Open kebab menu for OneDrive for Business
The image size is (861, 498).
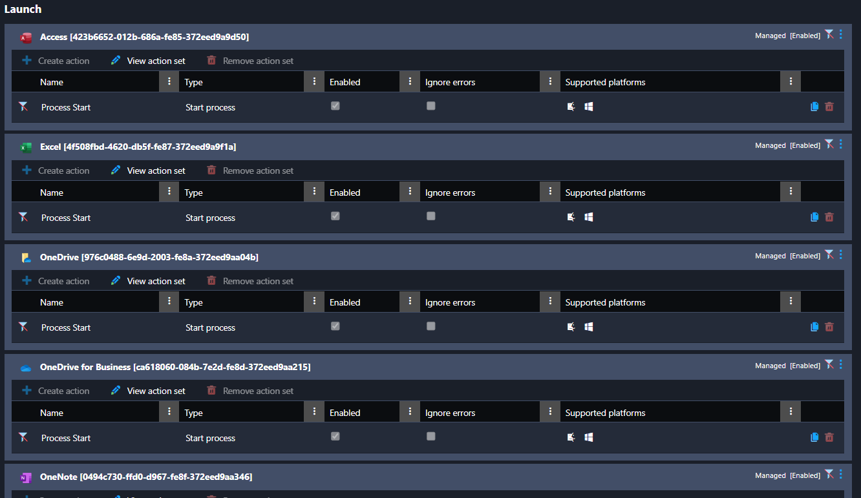point(841,364)
